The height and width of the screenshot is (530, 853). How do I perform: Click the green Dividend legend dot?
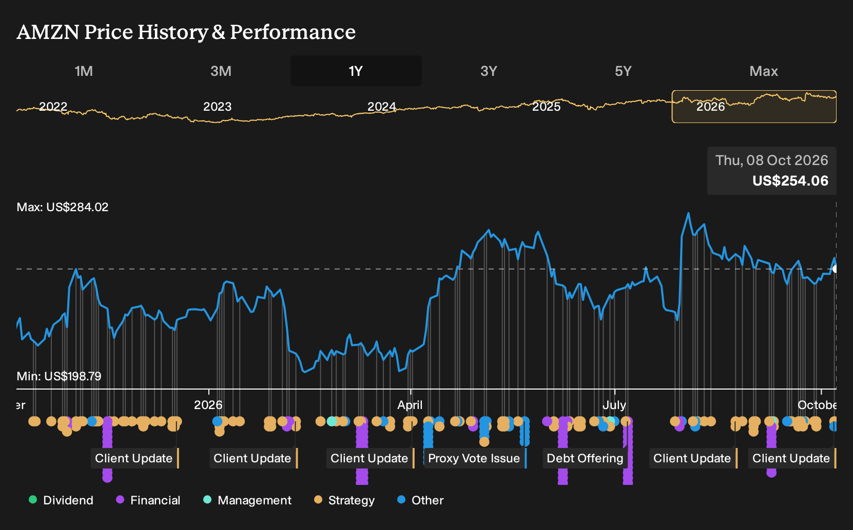point(33,499)
